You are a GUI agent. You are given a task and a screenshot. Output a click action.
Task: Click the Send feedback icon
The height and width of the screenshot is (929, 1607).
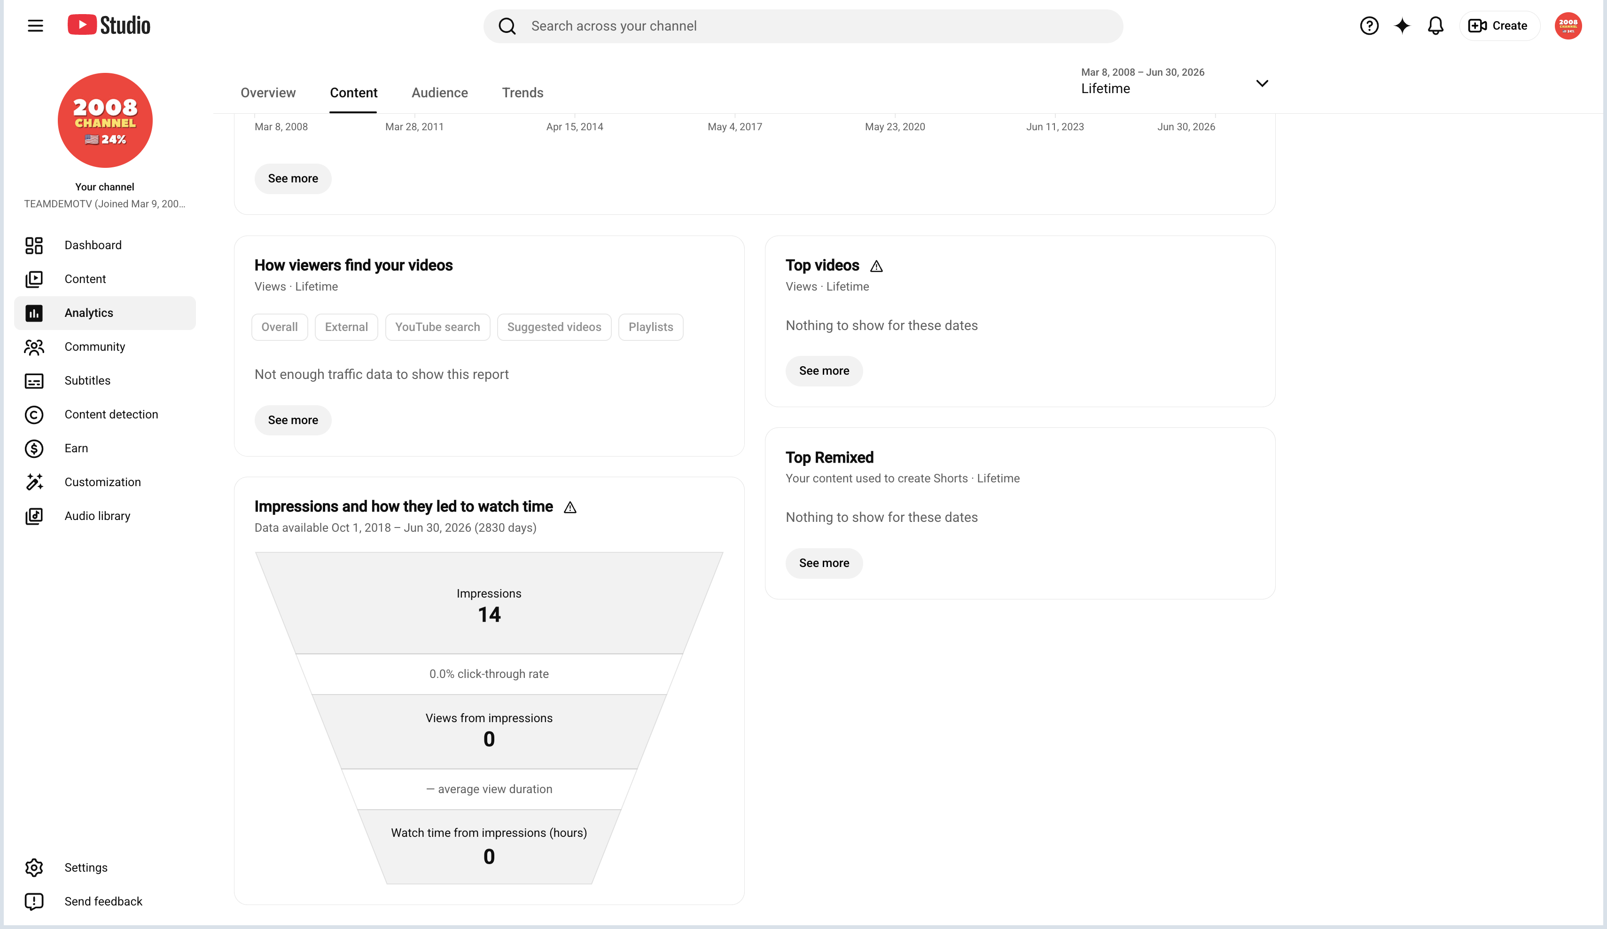[34, 901]
